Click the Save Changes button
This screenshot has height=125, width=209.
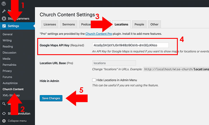pyautogui.click(x=51, y=98)
